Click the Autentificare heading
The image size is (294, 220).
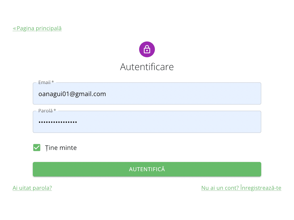(147, 67)
